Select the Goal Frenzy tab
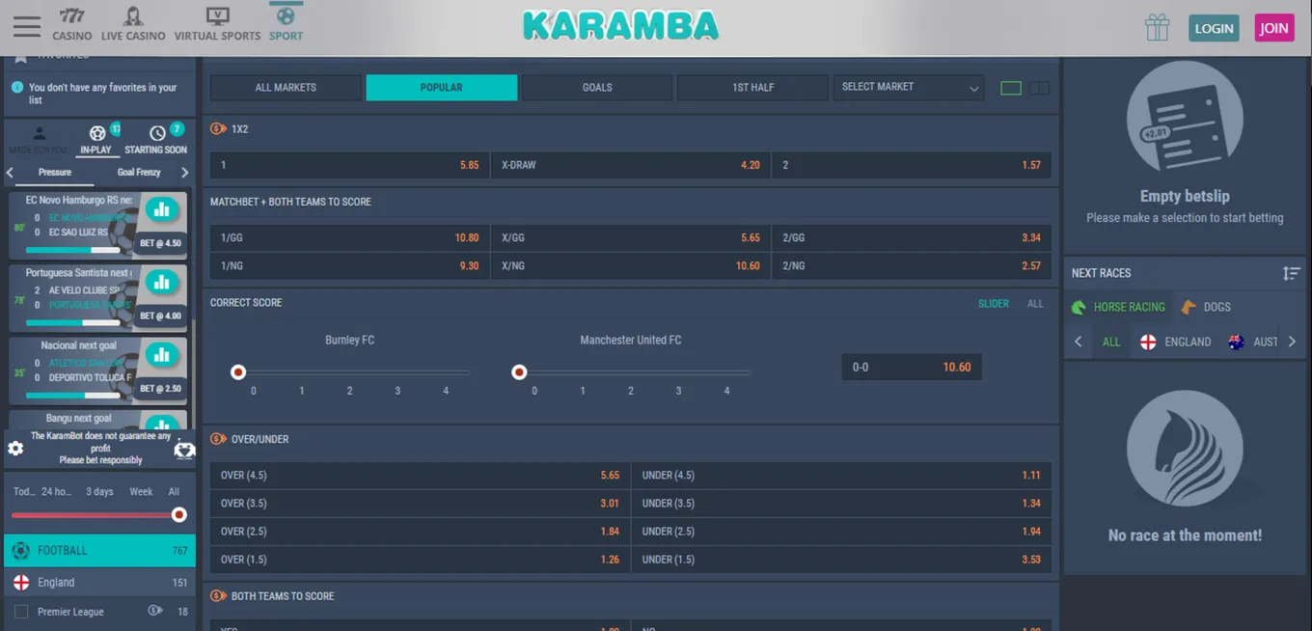Screen dimensions: 1312x631 pyautogui.click(x=139, y=172)
